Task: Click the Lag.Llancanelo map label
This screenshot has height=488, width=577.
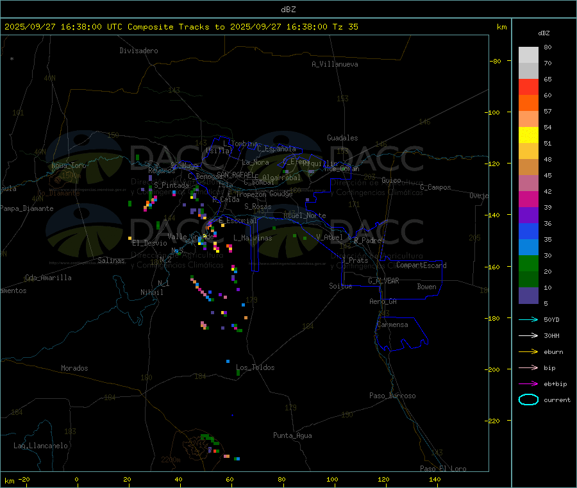Action: point(41,446)
